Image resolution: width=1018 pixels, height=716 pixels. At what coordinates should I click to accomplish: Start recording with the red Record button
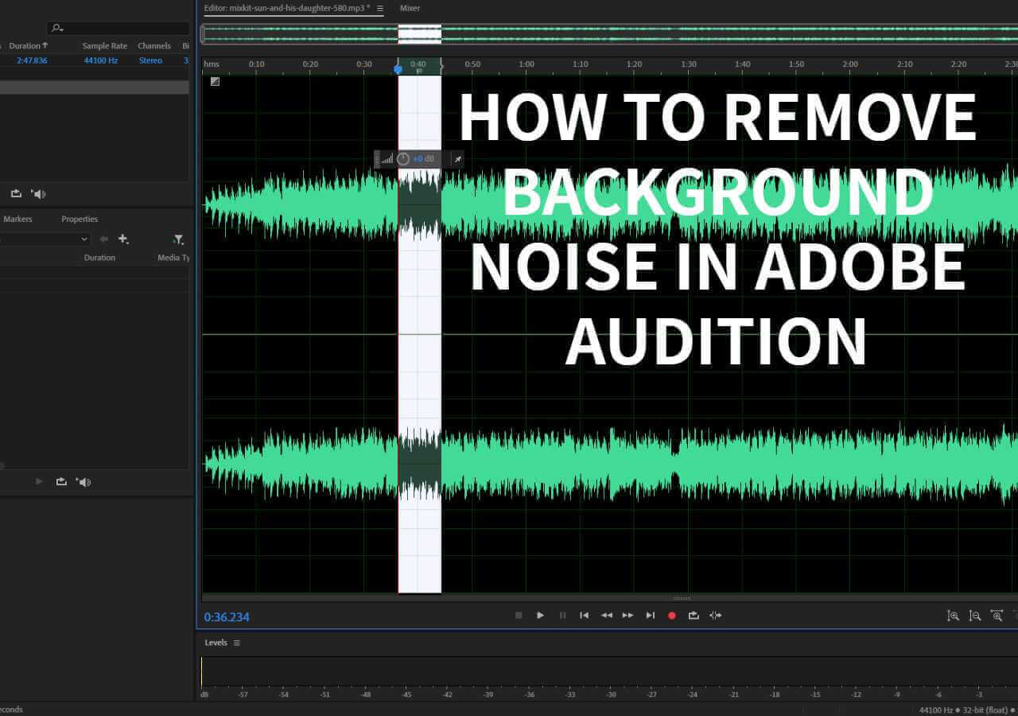[x=672, y=615]
